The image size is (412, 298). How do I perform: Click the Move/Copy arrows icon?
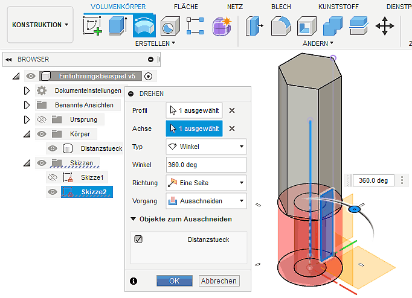pos(384,26)
